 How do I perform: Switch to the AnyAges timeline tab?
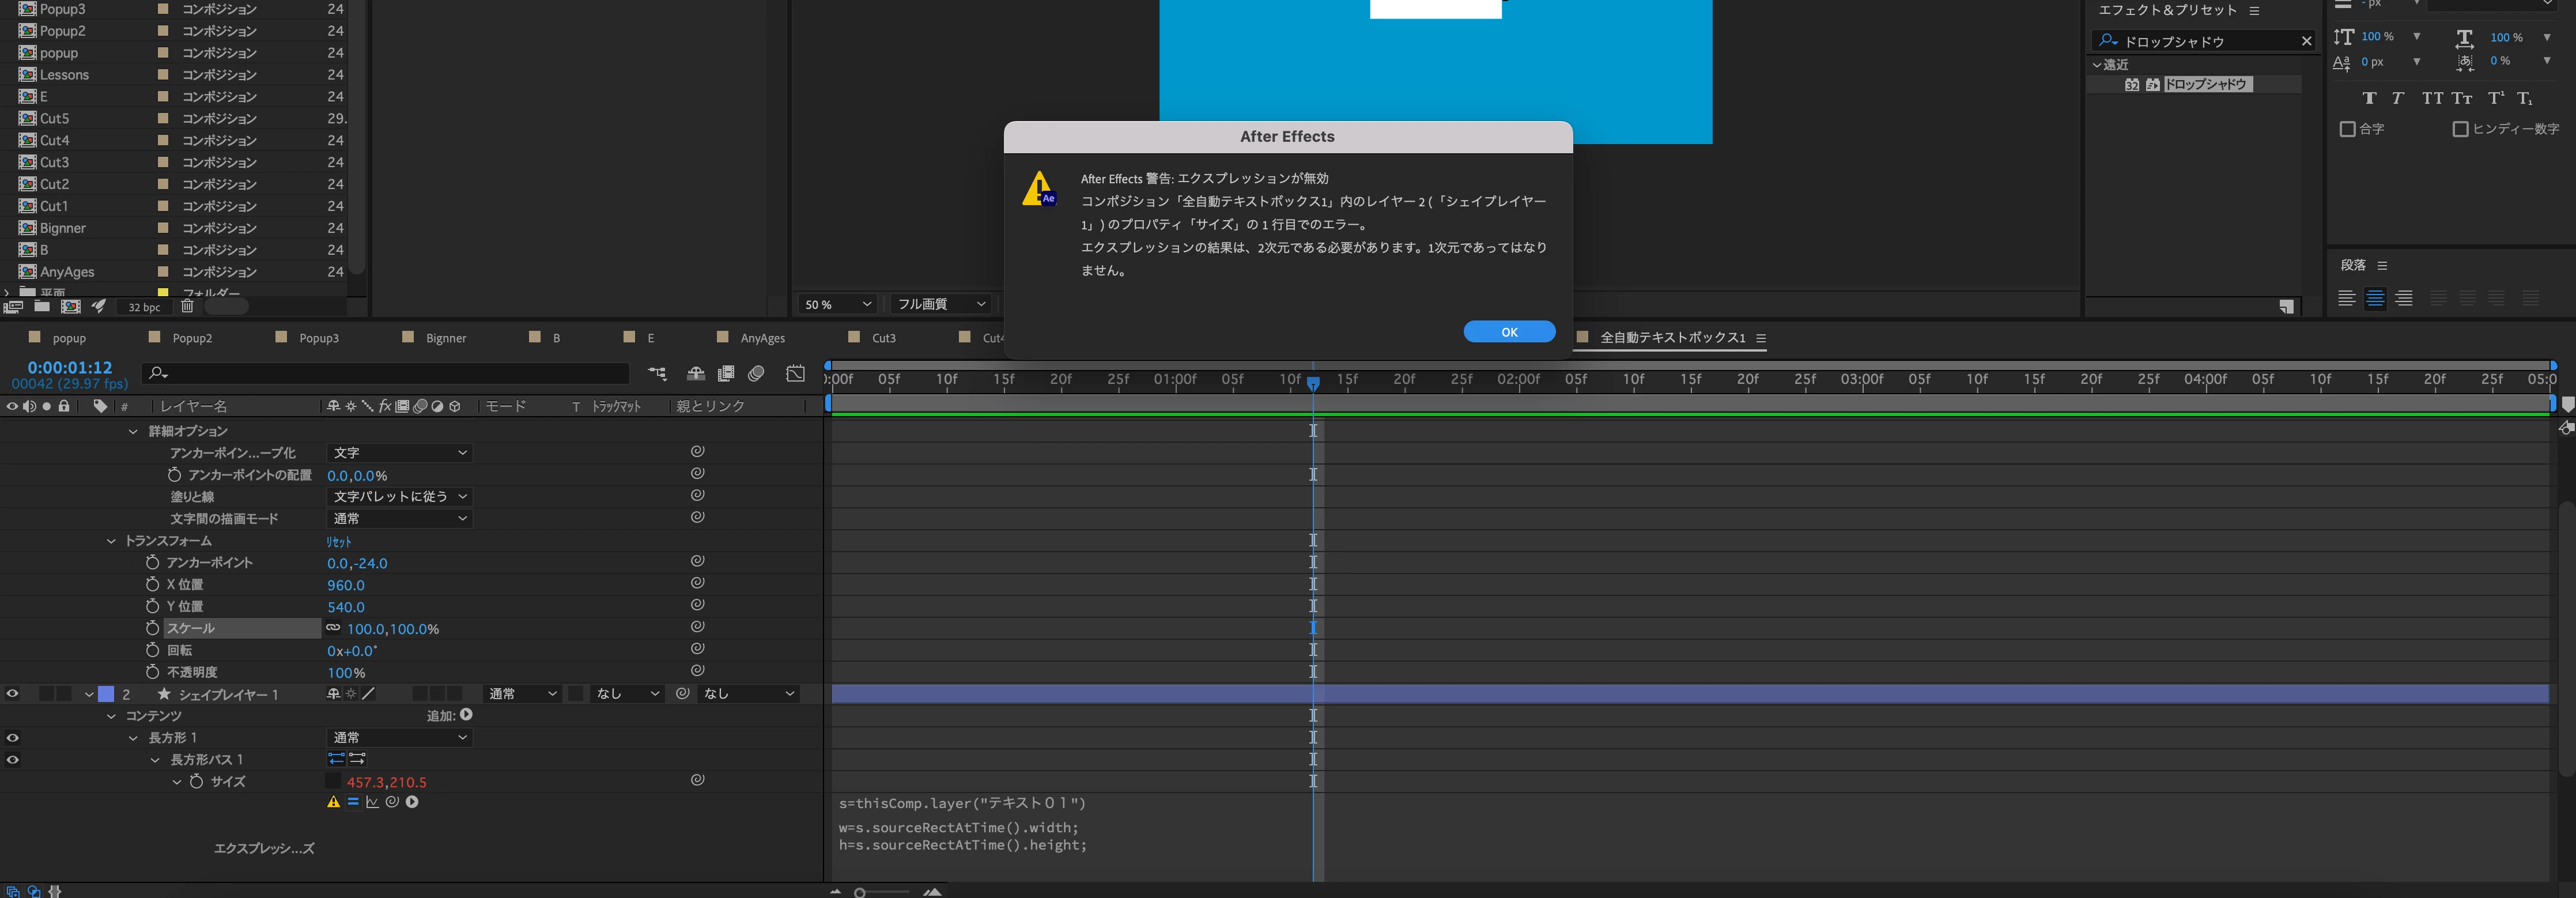tap(762, 338)
